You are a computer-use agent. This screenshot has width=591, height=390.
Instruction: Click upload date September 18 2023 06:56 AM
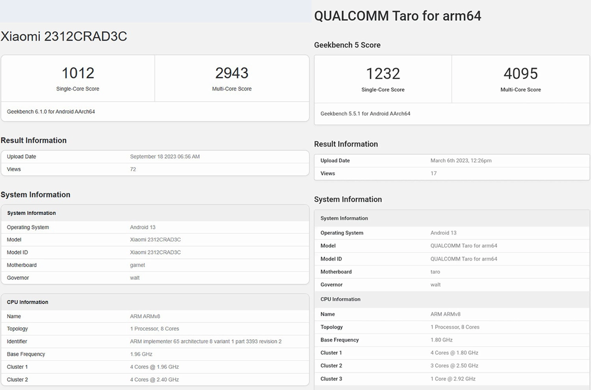click(x=165, y=156)
